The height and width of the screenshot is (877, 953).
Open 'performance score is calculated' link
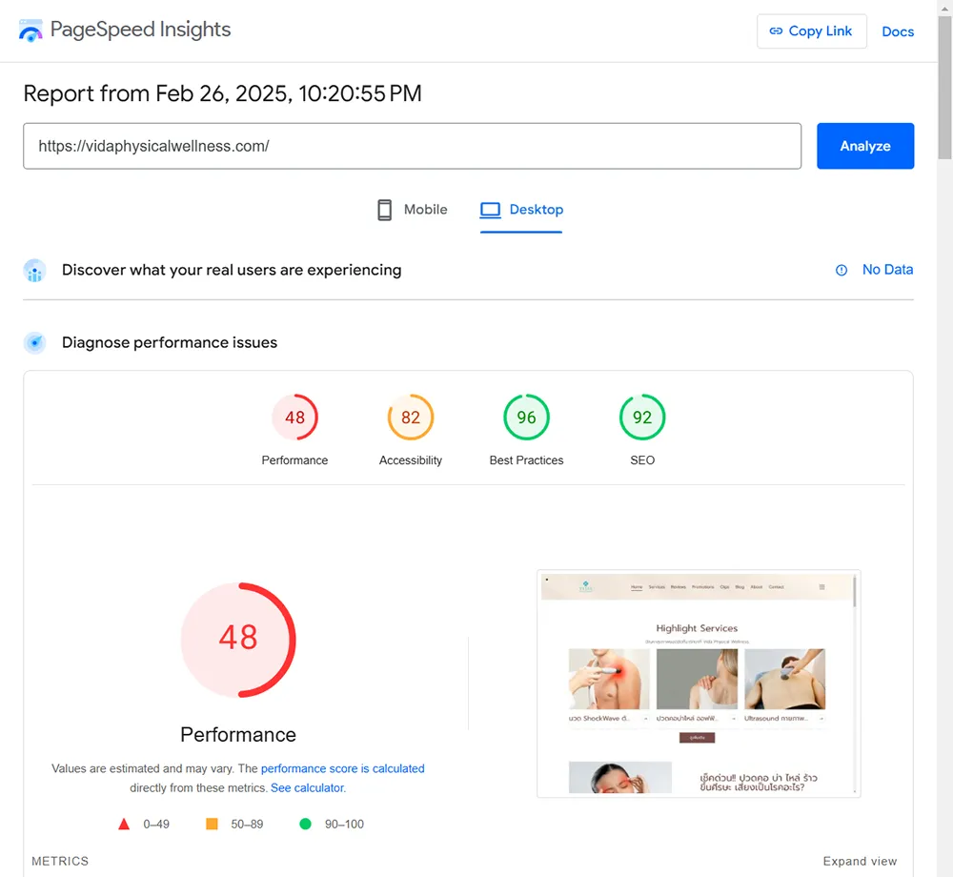(x=343, y=768)
